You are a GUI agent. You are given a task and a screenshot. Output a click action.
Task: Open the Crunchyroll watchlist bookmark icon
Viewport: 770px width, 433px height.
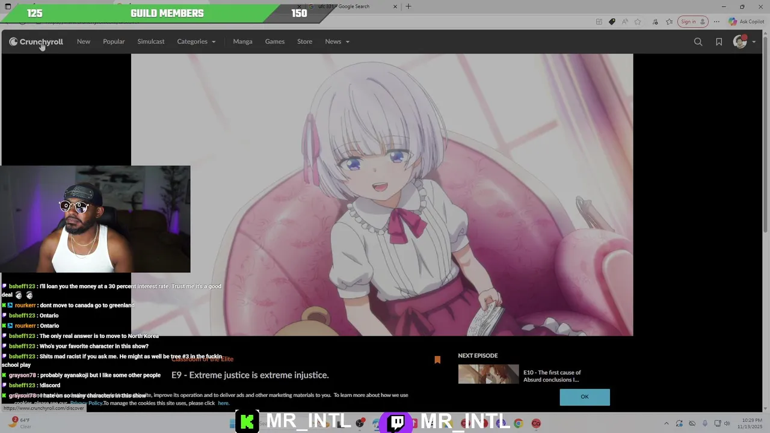coord(719,41)
